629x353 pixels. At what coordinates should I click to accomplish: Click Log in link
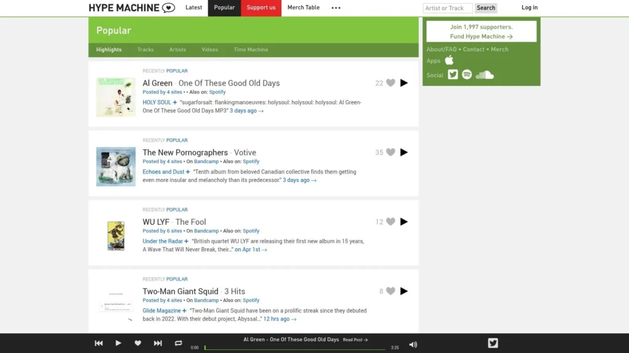(529, 7)
